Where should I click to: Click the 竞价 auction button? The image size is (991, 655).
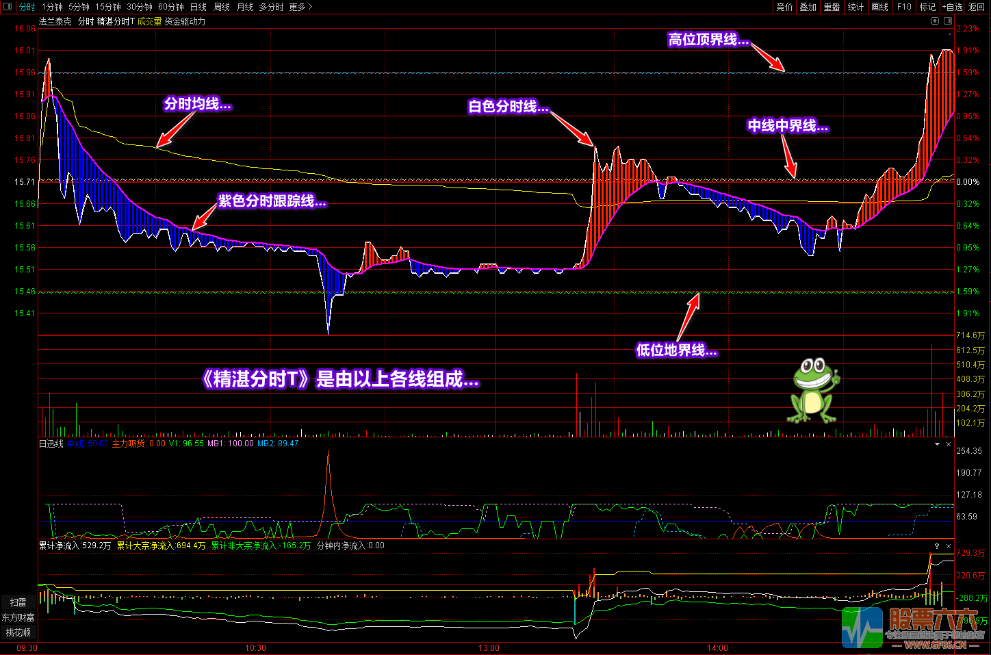coord(784,7)
